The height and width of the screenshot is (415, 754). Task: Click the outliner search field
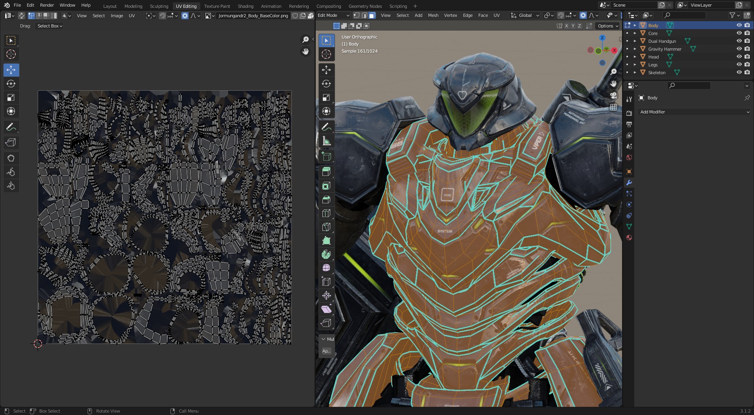[684, 15]
